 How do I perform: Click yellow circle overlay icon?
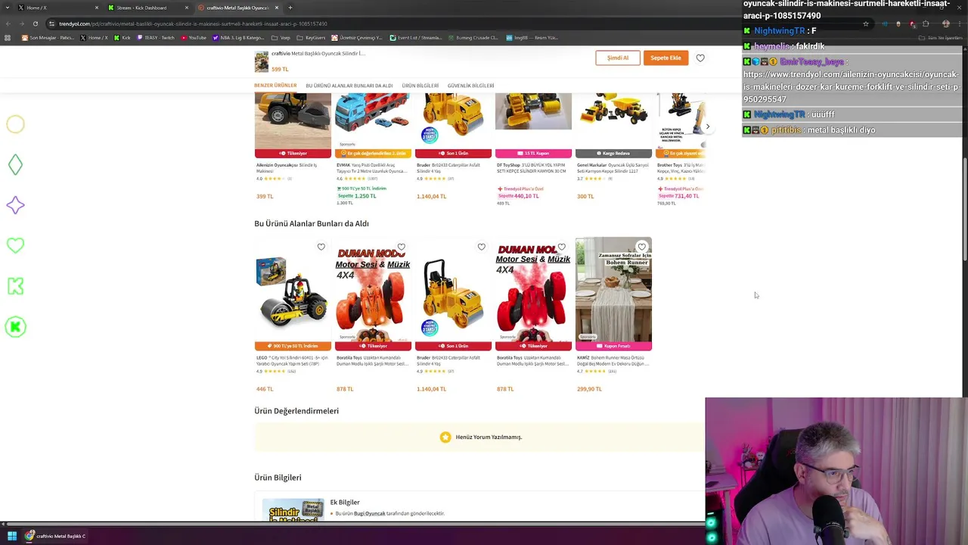(x=15, y=124)
